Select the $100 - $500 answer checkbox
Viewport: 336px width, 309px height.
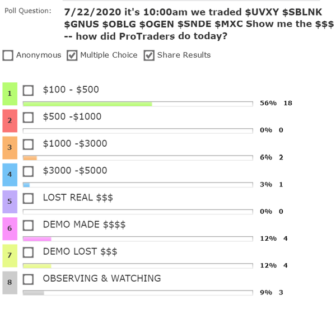pyautogui.click(x=29, y=90)
